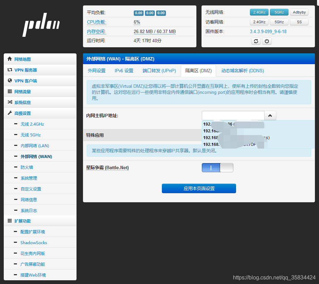Click the home icon beside 网络地图
Image resolution: width=319 pixels, height=284 pixels.
point(9,59)
